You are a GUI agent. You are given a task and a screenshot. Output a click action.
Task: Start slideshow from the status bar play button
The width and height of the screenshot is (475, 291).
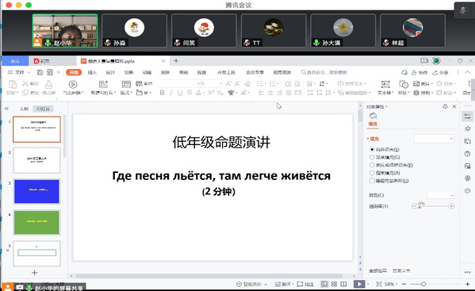pyautogui.click(x=359, y=284)
